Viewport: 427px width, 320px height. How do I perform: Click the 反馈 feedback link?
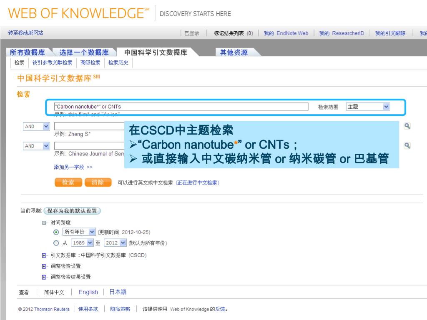click(x=220, y=309)
